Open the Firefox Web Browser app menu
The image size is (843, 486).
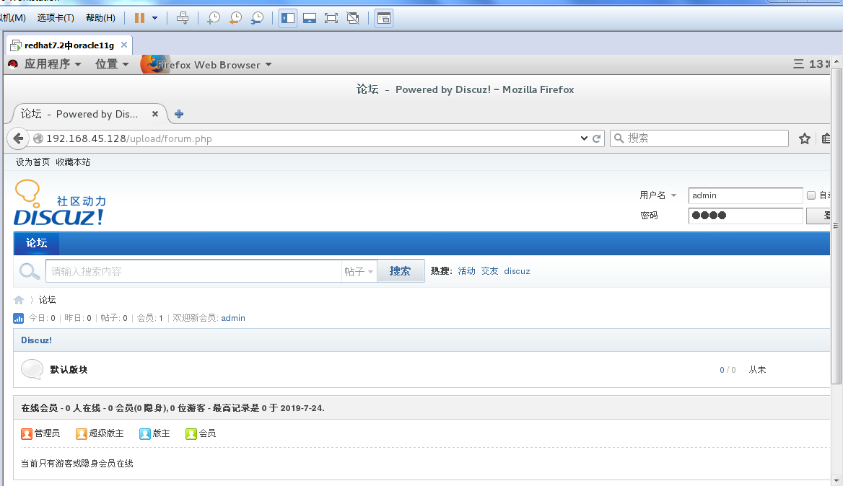(214, 65)
